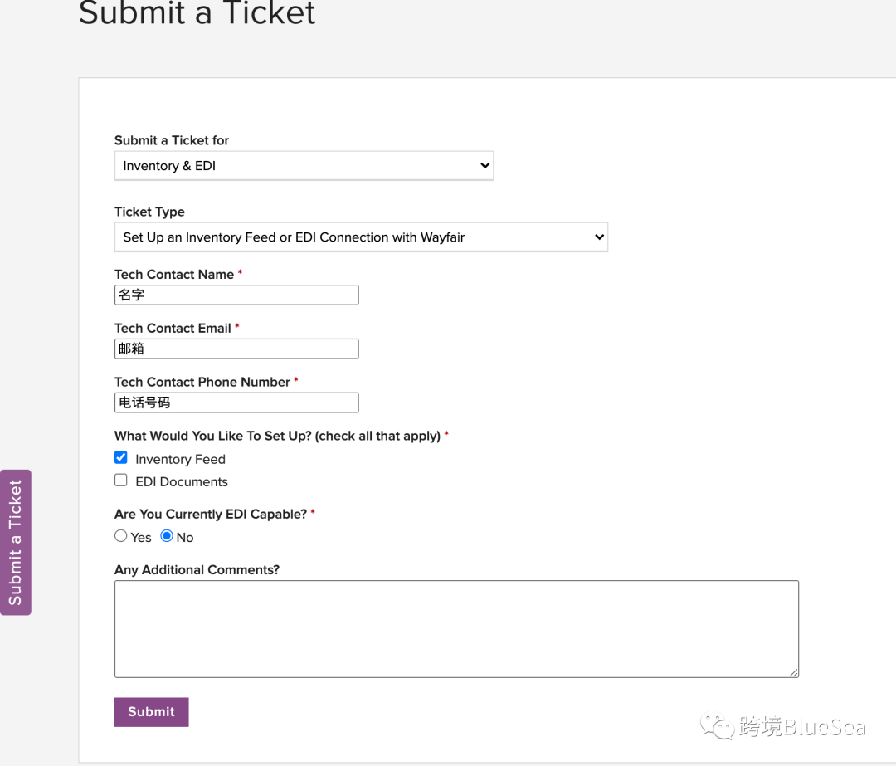
Task: Click the Tech Contact Phone Number field
Action: click(236, 403)
